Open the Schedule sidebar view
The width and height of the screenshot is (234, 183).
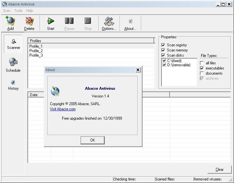[13, 62]
